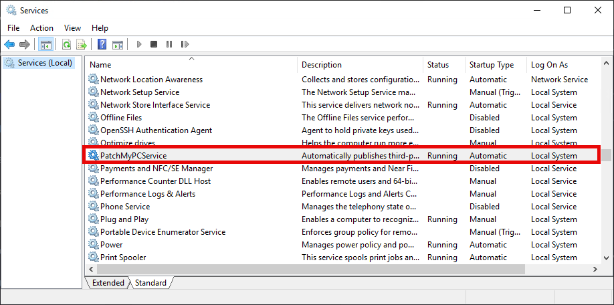Click the Pause Service toolbar icon

[x=169, y=44]
